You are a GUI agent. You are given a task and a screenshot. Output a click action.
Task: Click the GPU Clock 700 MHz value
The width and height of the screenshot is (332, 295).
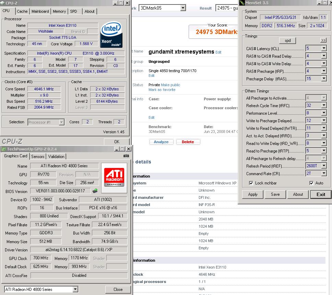(41, 258)
